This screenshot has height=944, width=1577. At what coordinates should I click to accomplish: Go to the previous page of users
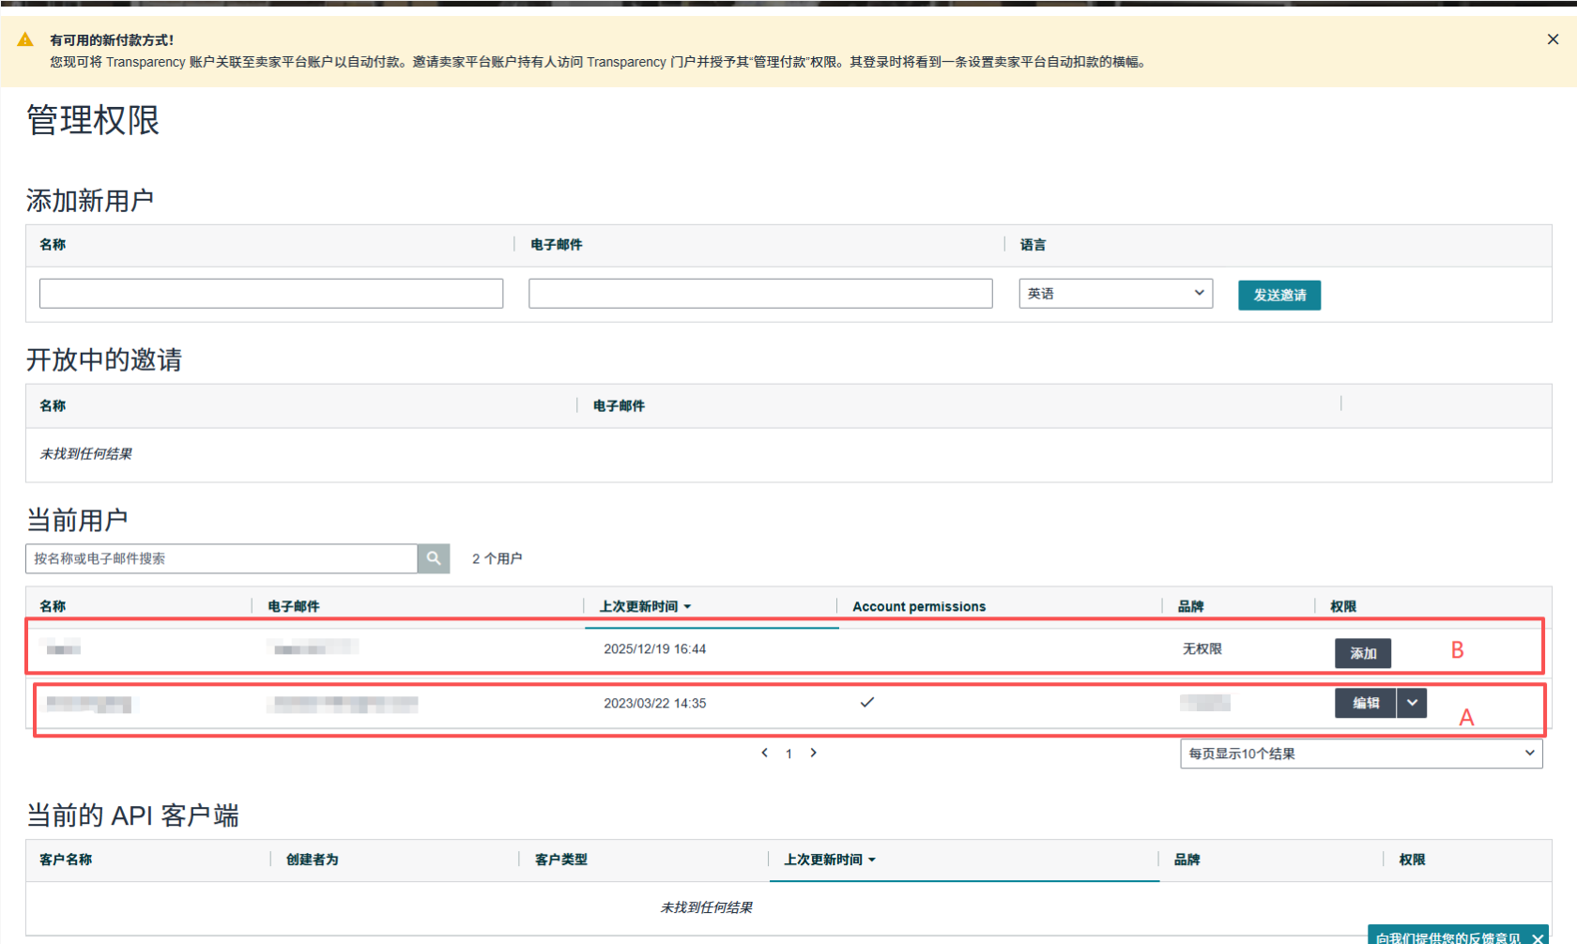(x=765, y=753)
